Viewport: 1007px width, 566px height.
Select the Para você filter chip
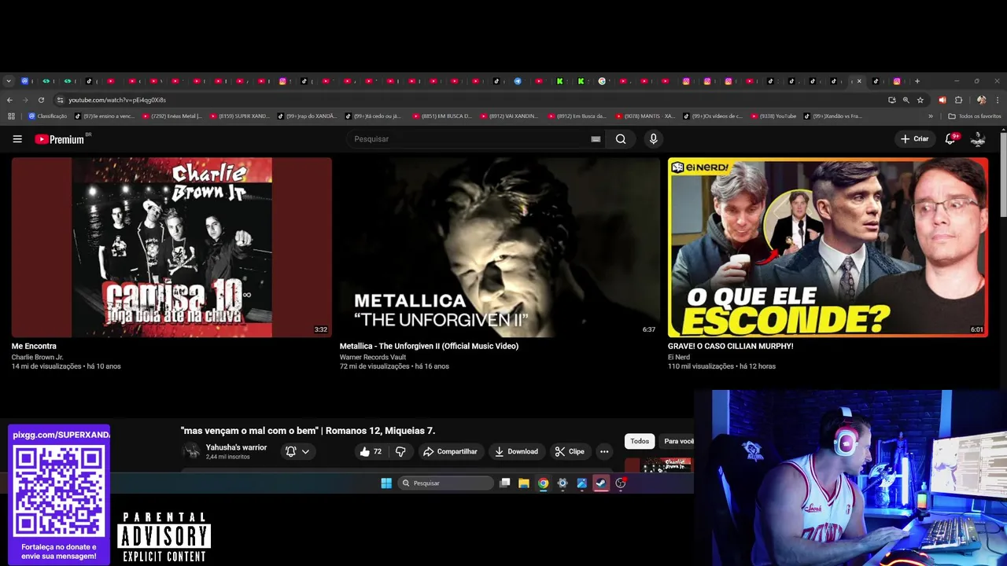coord(678,441)
